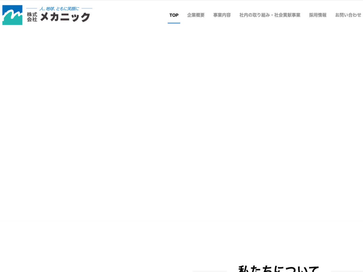Click the line left of 私たちについて heading
The image size is (363, 272).
(210, 271)
